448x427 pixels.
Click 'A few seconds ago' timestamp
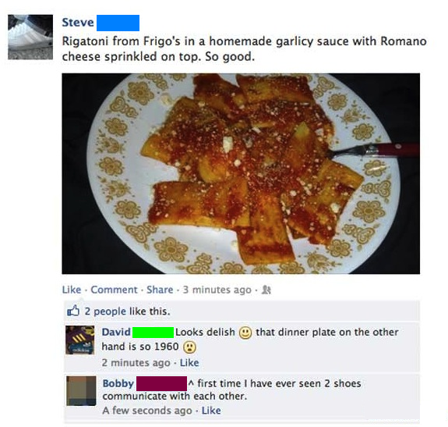pos(147,411)
